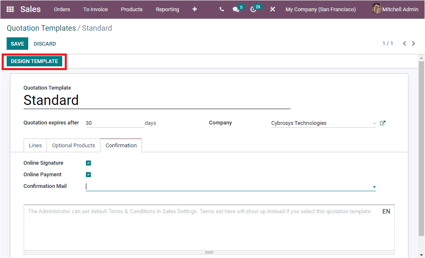Click DISCARD to cancel changes

(x=44, y=44)
